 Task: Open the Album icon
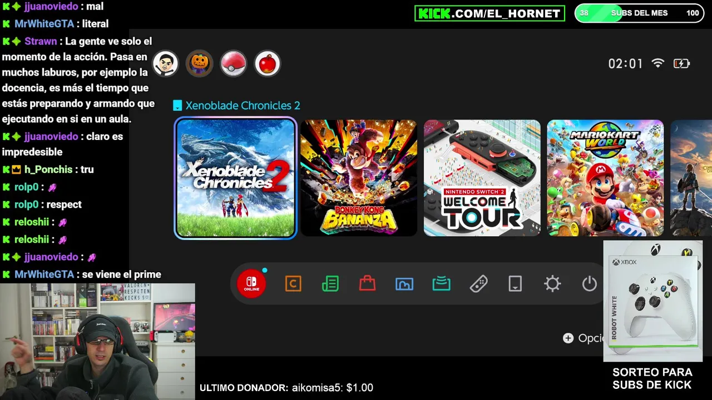click(x=404, y=284)
